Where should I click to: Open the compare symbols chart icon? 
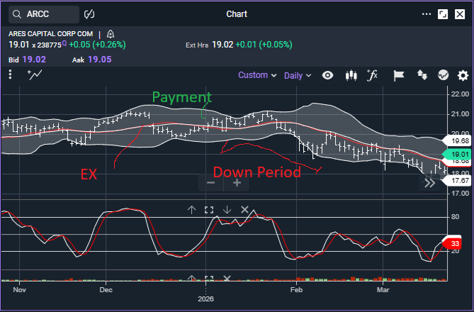pyautogui.click(x=443, y=75)
